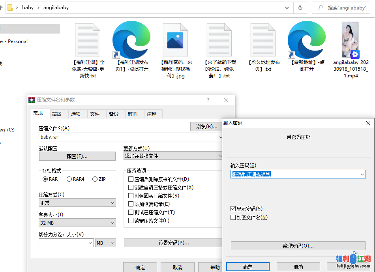
Task: Switch to the 高级 tab
Action: (57, 113)
